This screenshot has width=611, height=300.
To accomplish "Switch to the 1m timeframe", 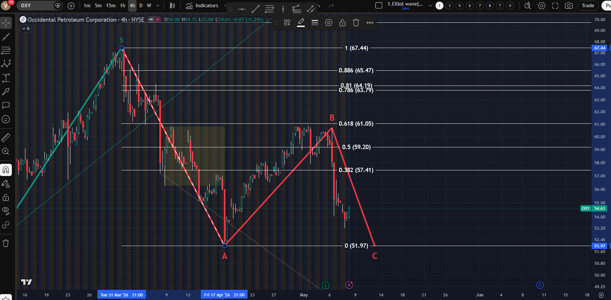I will pyautogui.click(x=87, y=6).
